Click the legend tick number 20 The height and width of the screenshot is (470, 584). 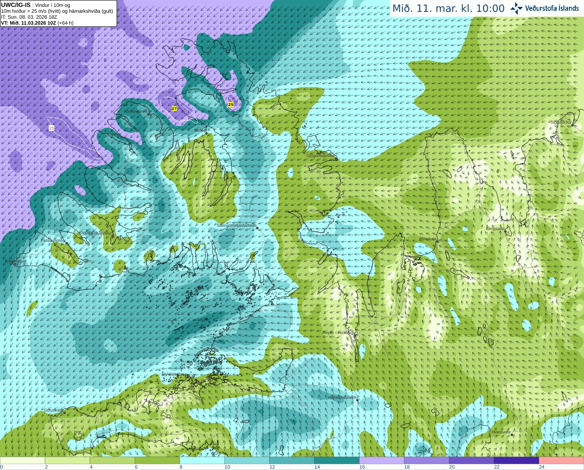(452, 467)
